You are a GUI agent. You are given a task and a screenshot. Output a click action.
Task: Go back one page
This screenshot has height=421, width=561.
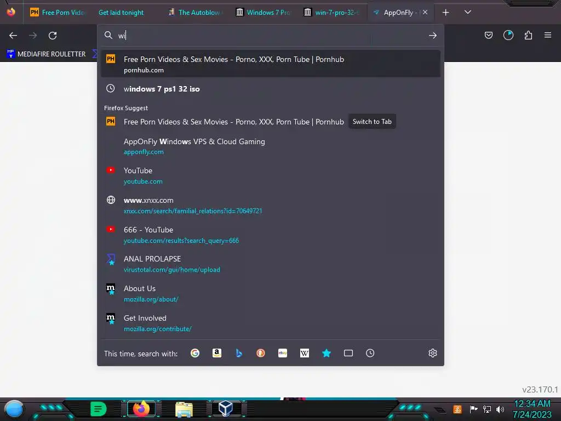pos(13,36)
